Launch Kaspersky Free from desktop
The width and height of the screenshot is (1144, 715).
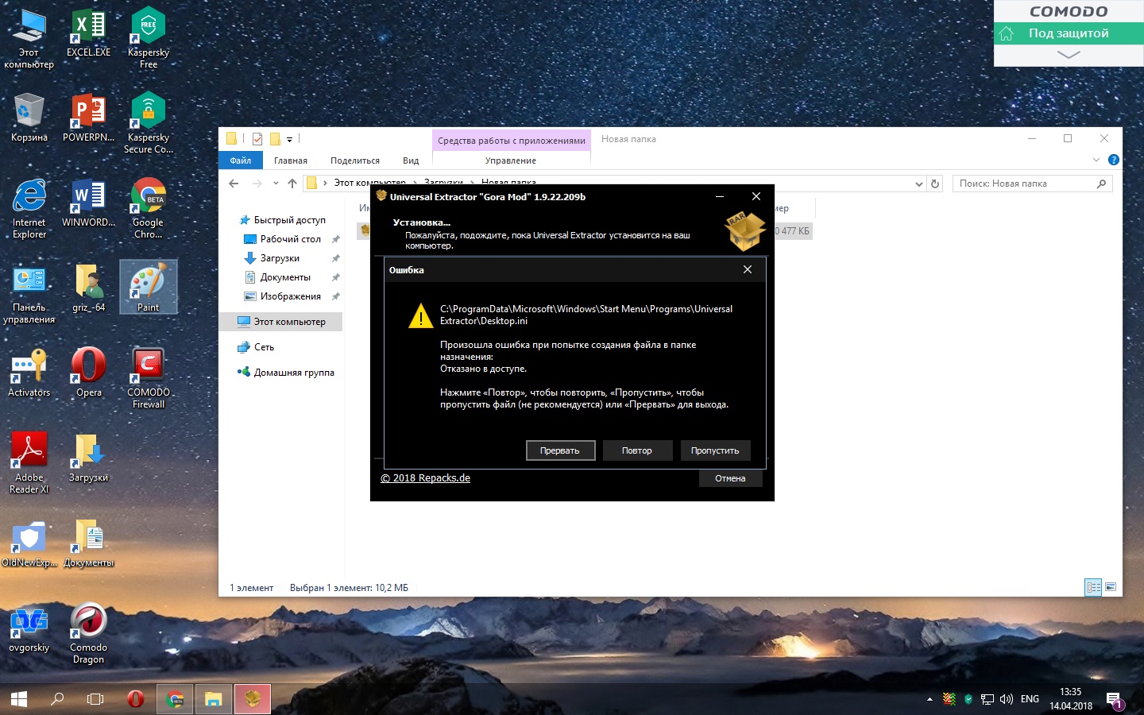pyautogui.click(x=148, y=37)
